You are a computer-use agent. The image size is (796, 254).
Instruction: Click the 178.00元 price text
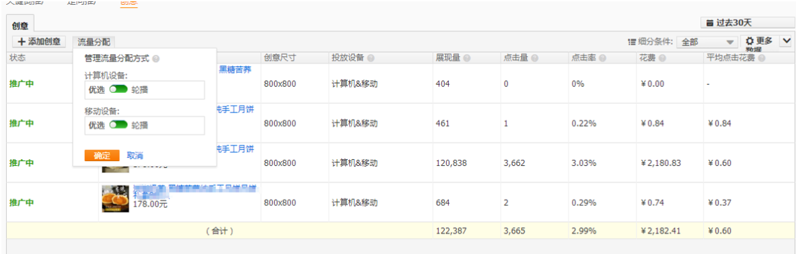point(150,205)
